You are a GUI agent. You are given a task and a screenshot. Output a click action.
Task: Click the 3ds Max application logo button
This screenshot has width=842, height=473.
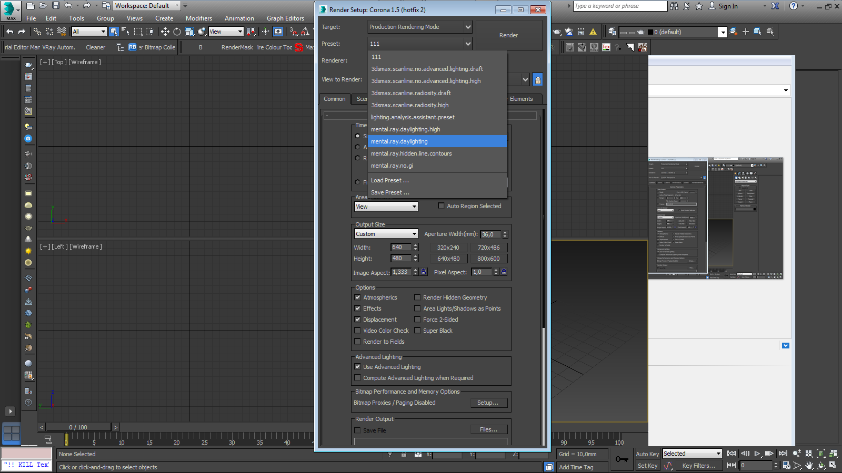coord(9,10)
